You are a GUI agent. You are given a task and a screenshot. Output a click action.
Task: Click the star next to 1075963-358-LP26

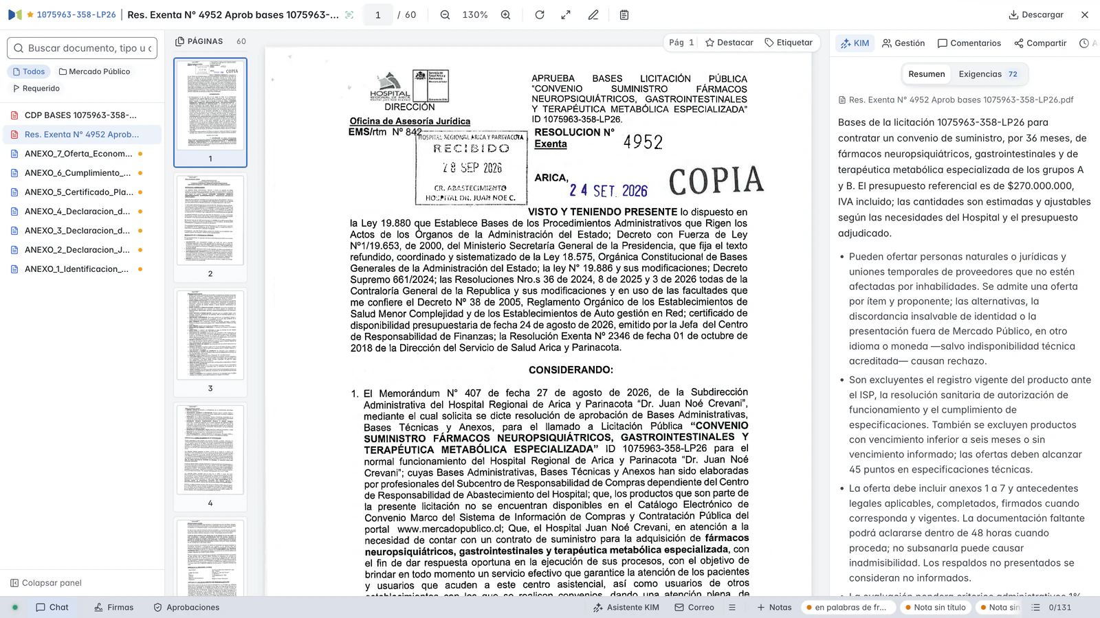pyautogui.click(x=30, y=14)
